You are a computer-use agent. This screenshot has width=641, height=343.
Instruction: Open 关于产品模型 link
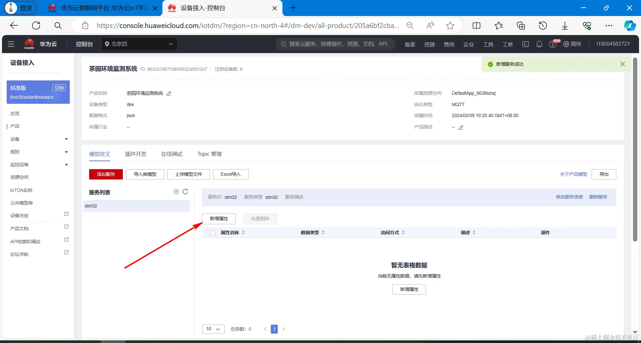point(573,174)
